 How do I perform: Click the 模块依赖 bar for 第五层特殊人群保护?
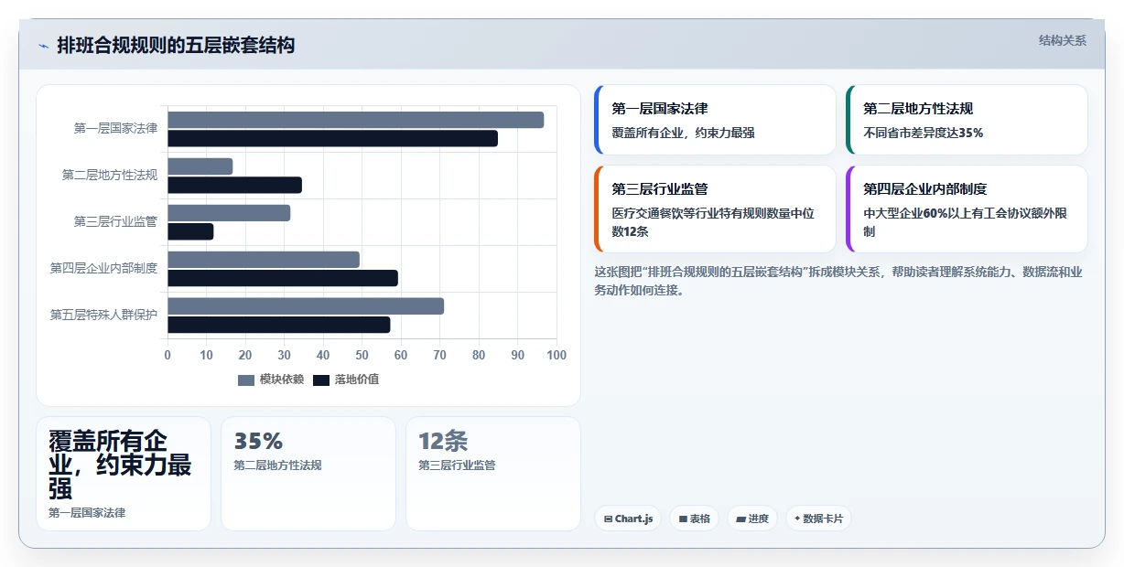[306, 306]
